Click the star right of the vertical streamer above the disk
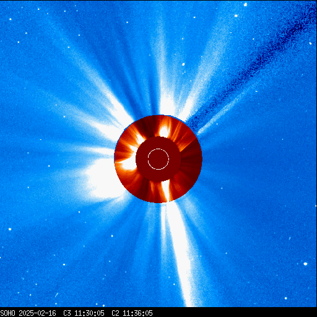317x317 pixels. [x=183, y=64]
